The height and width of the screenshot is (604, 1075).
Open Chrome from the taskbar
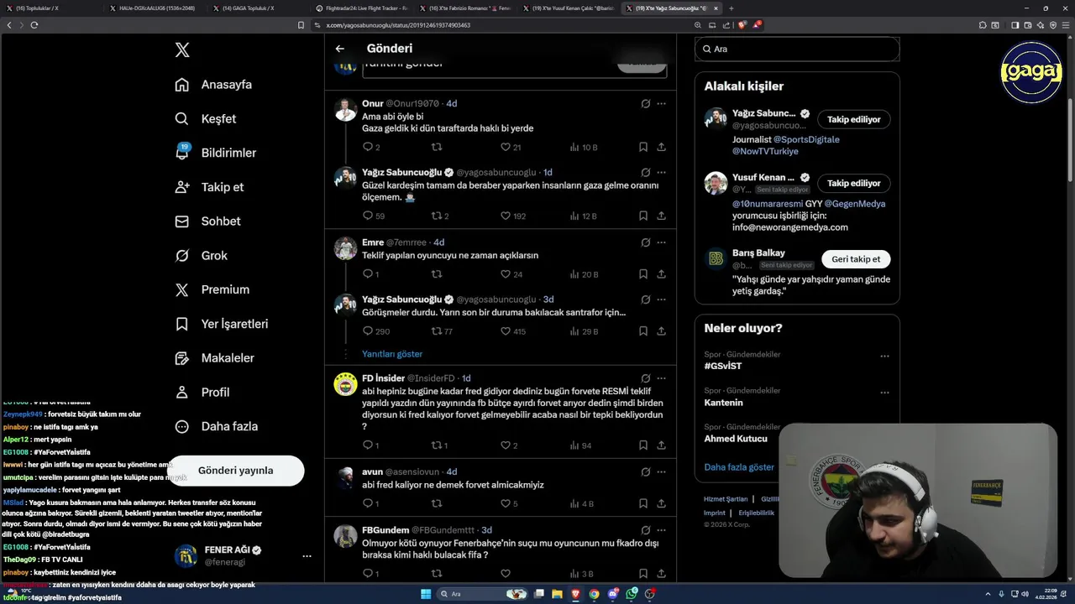594,594
